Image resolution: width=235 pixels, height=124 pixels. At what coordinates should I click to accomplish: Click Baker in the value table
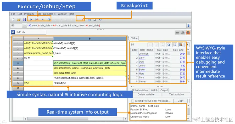pos(142,70)
